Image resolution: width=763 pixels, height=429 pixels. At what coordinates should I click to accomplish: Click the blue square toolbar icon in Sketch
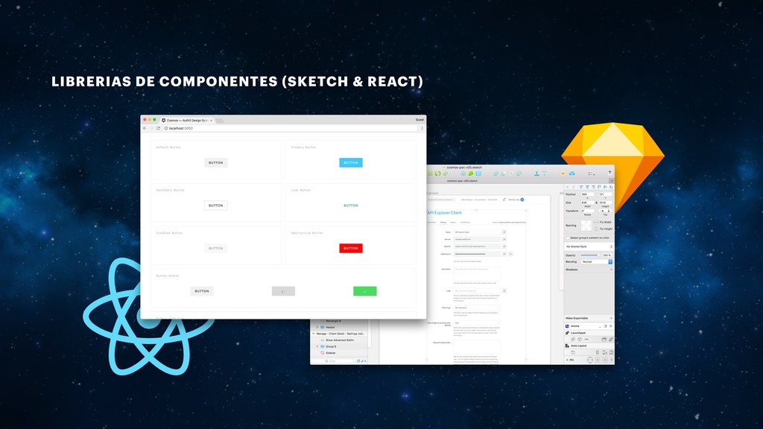point(478,173)
